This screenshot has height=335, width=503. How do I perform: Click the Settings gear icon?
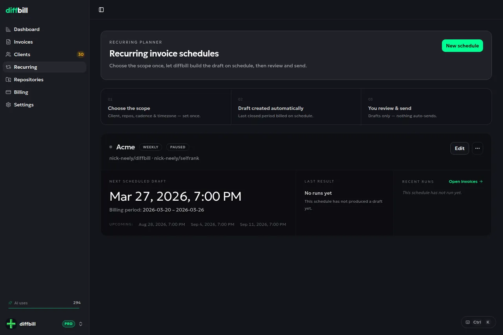coord(8,105)
